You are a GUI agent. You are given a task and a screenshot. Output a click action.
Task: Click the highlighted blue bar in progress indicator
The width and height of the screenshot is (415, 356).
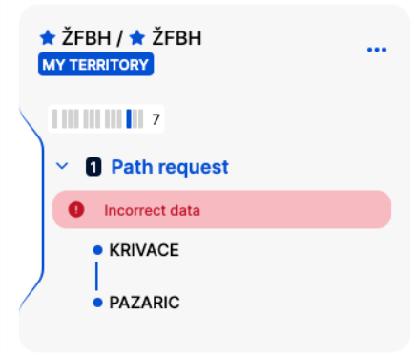click(x=129, y=118)
